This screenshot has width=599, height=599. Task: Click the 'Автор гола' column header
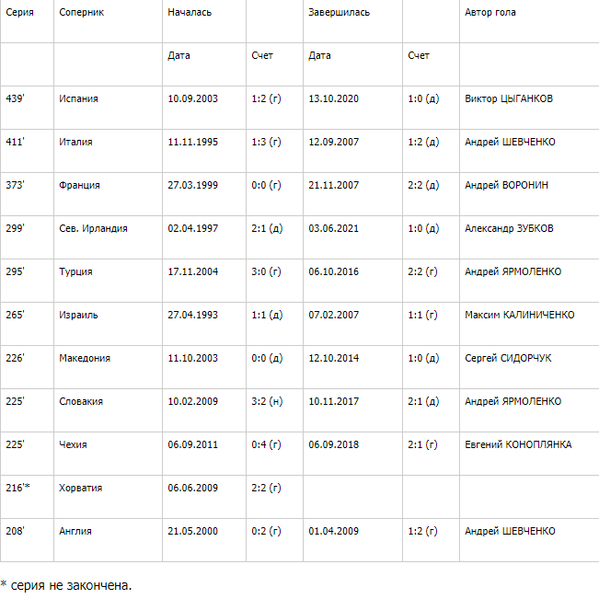[490, 13]
